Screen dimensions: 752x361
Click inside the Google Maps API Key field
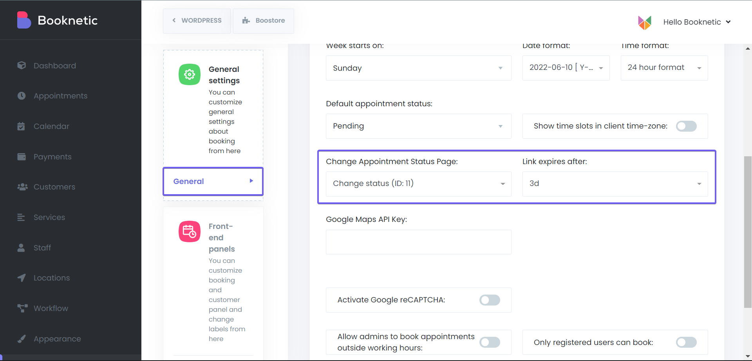point(418,242)
